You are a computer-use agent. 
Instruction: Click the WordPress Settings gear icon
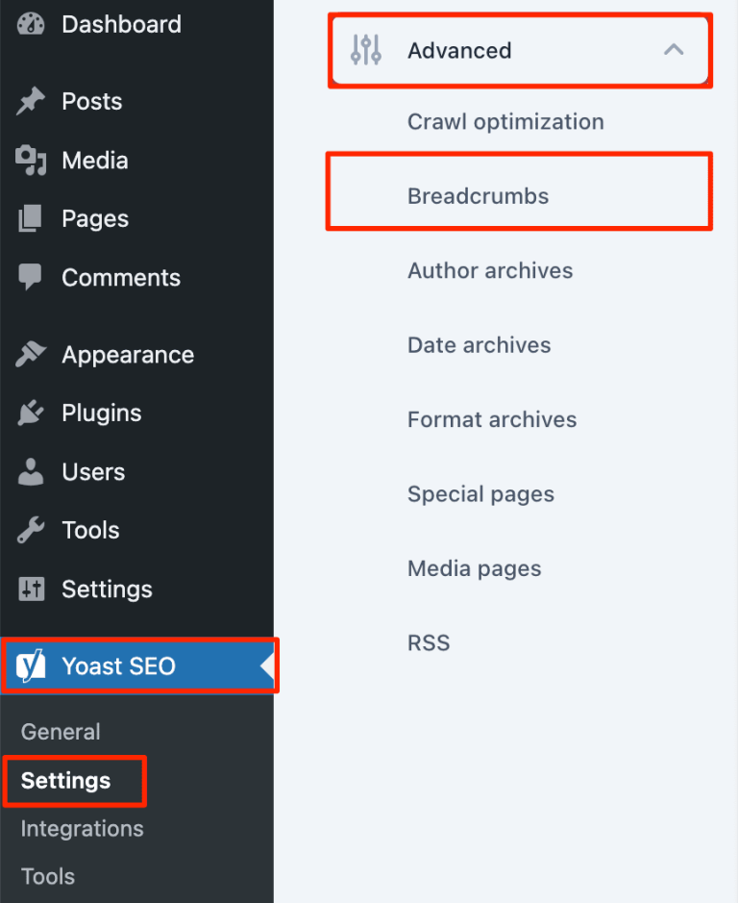coord(30,589)
